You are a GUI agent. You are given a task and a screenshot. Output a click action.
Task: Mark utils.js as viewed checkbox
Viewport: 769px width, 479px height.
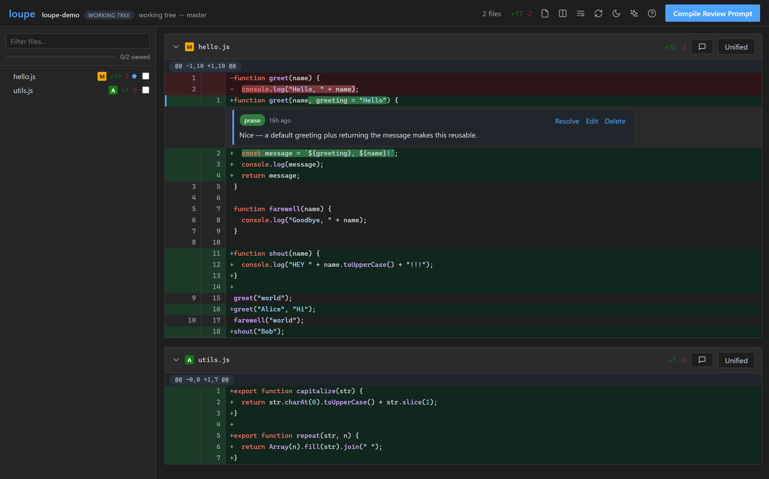pyautogui.click(x=145, y=90)
